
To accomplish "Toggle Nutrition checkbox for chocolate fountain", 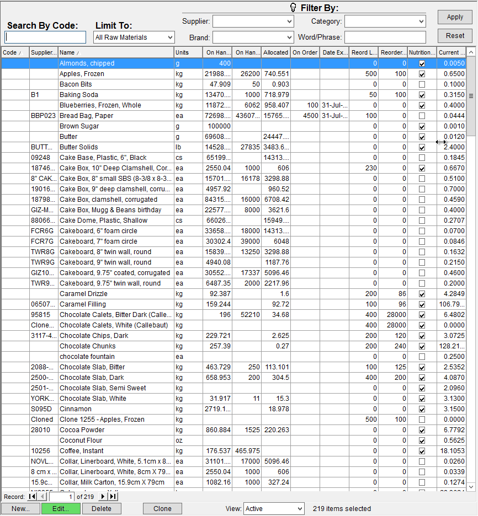I will (422, 357).
